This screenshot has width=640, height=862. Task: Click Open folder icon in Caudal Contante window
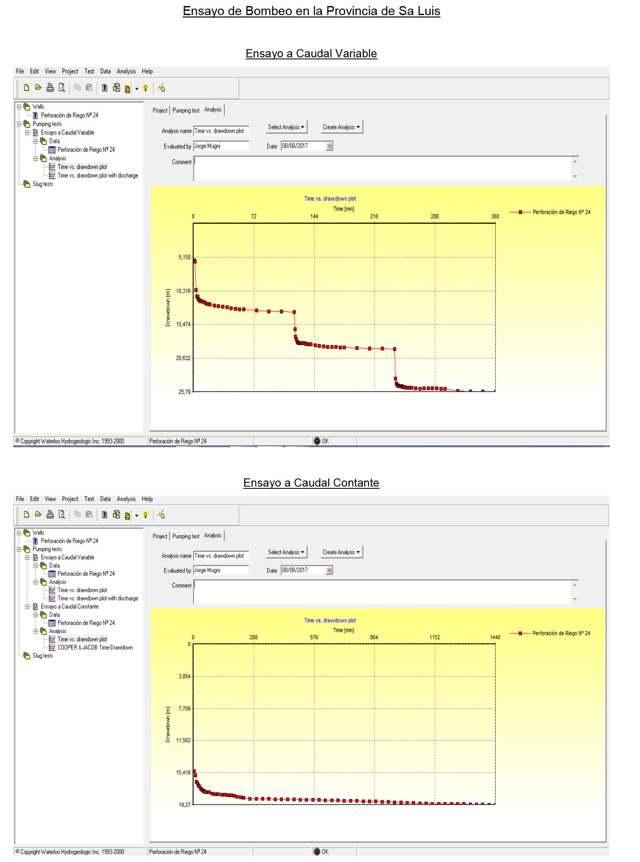[38, 514]
